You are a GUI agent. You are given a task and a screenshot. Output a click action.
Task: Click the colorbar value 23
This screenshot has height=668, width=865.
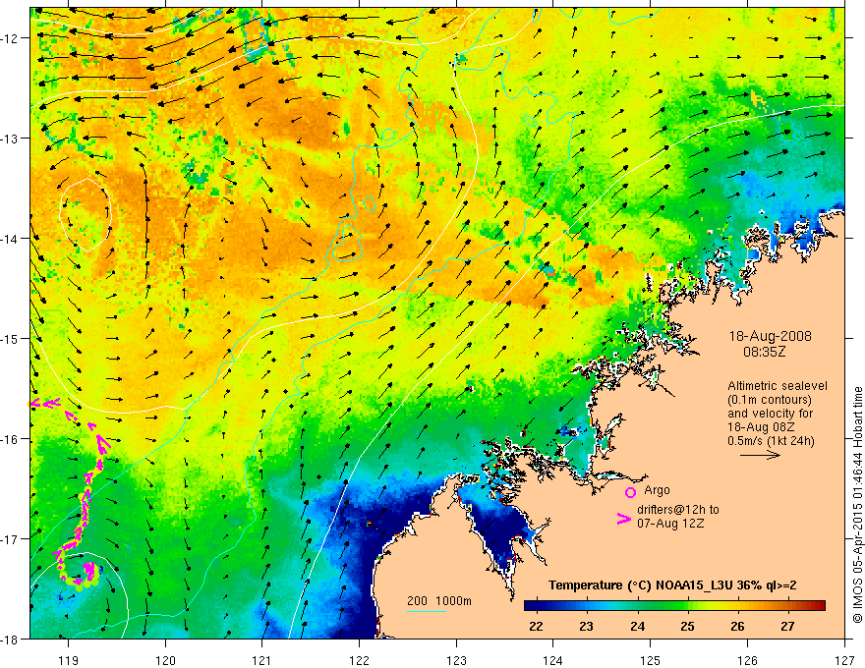pyautogui.click(x=586, y=626)
